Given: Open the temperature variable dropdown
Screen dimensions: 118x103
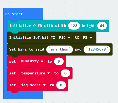Looking at the screenshot, I should 36,73.
